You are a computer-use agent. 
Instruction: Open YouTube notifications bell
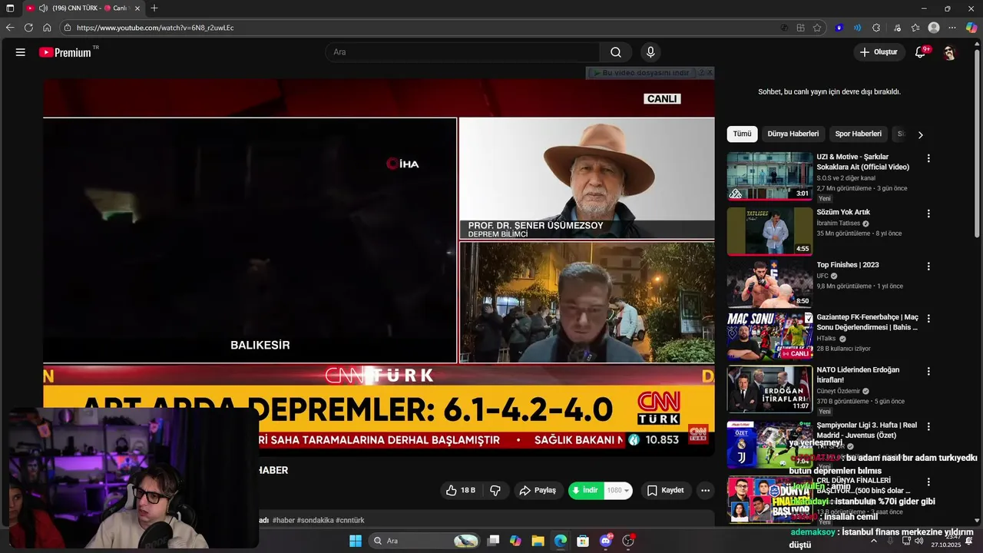pyautogui.click(x=920, y=52)
